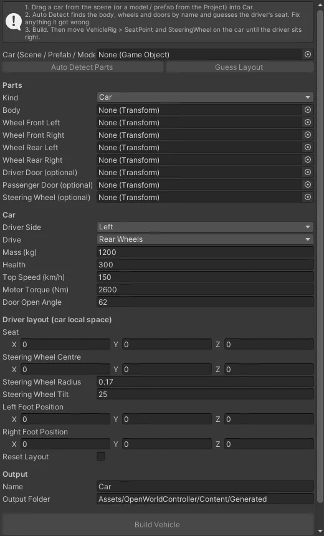The image size is (324, 536).
Task: Click the Steering Wheel Radius field
Action: pos(205,382)
